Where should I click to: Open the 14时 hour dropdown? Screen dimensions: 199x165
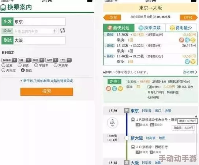(x=52, y=60)
